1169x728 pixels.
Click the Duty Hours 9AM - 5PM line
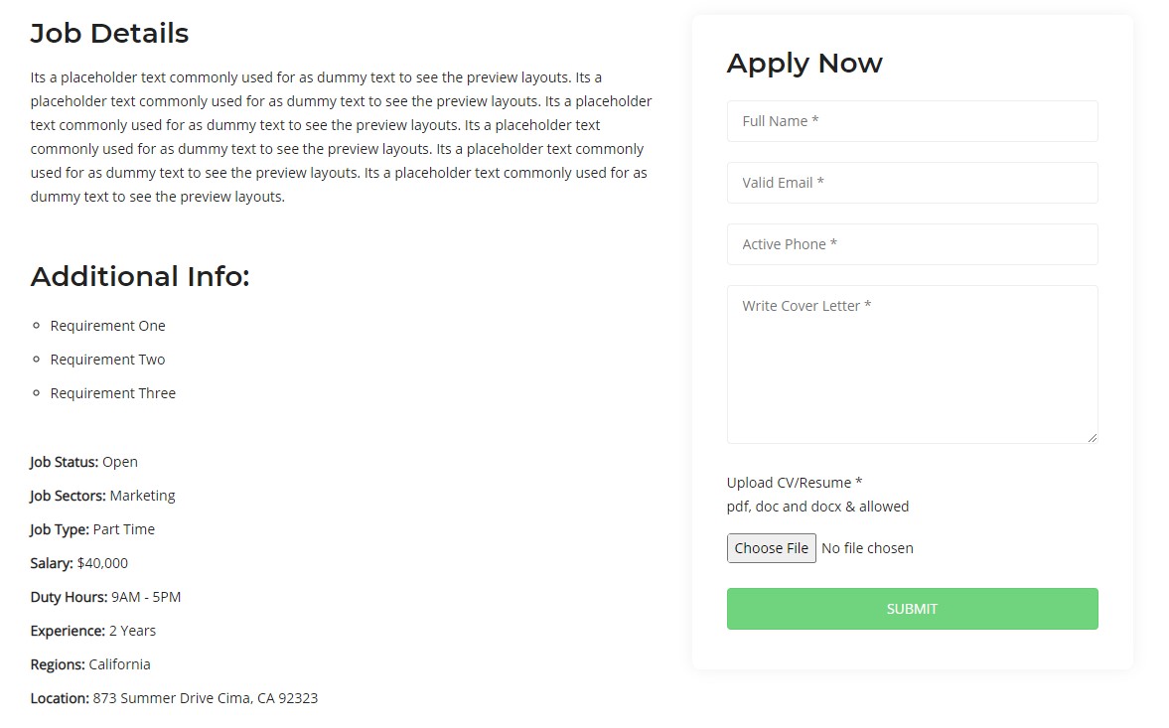point(105,597)
